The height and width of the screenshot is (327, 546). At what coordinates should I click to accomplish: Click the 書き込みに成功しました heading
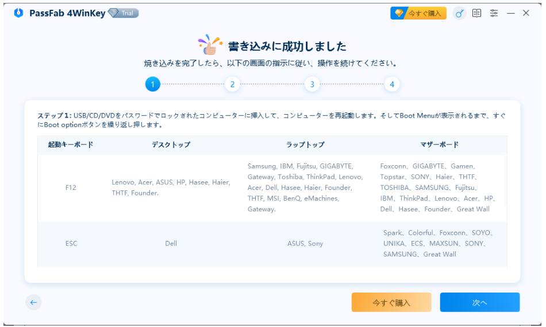click(x=287, y=46)
